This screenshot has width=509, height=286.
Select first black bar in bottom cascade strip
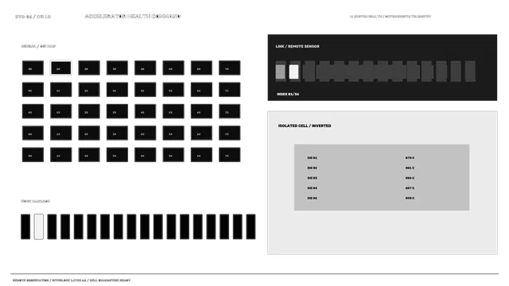[25, 226]
